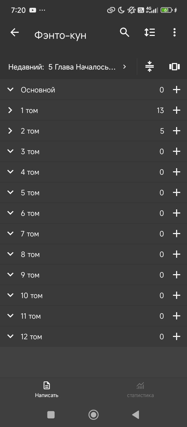Tap the sort/reorder lines icon

(150, 33)
